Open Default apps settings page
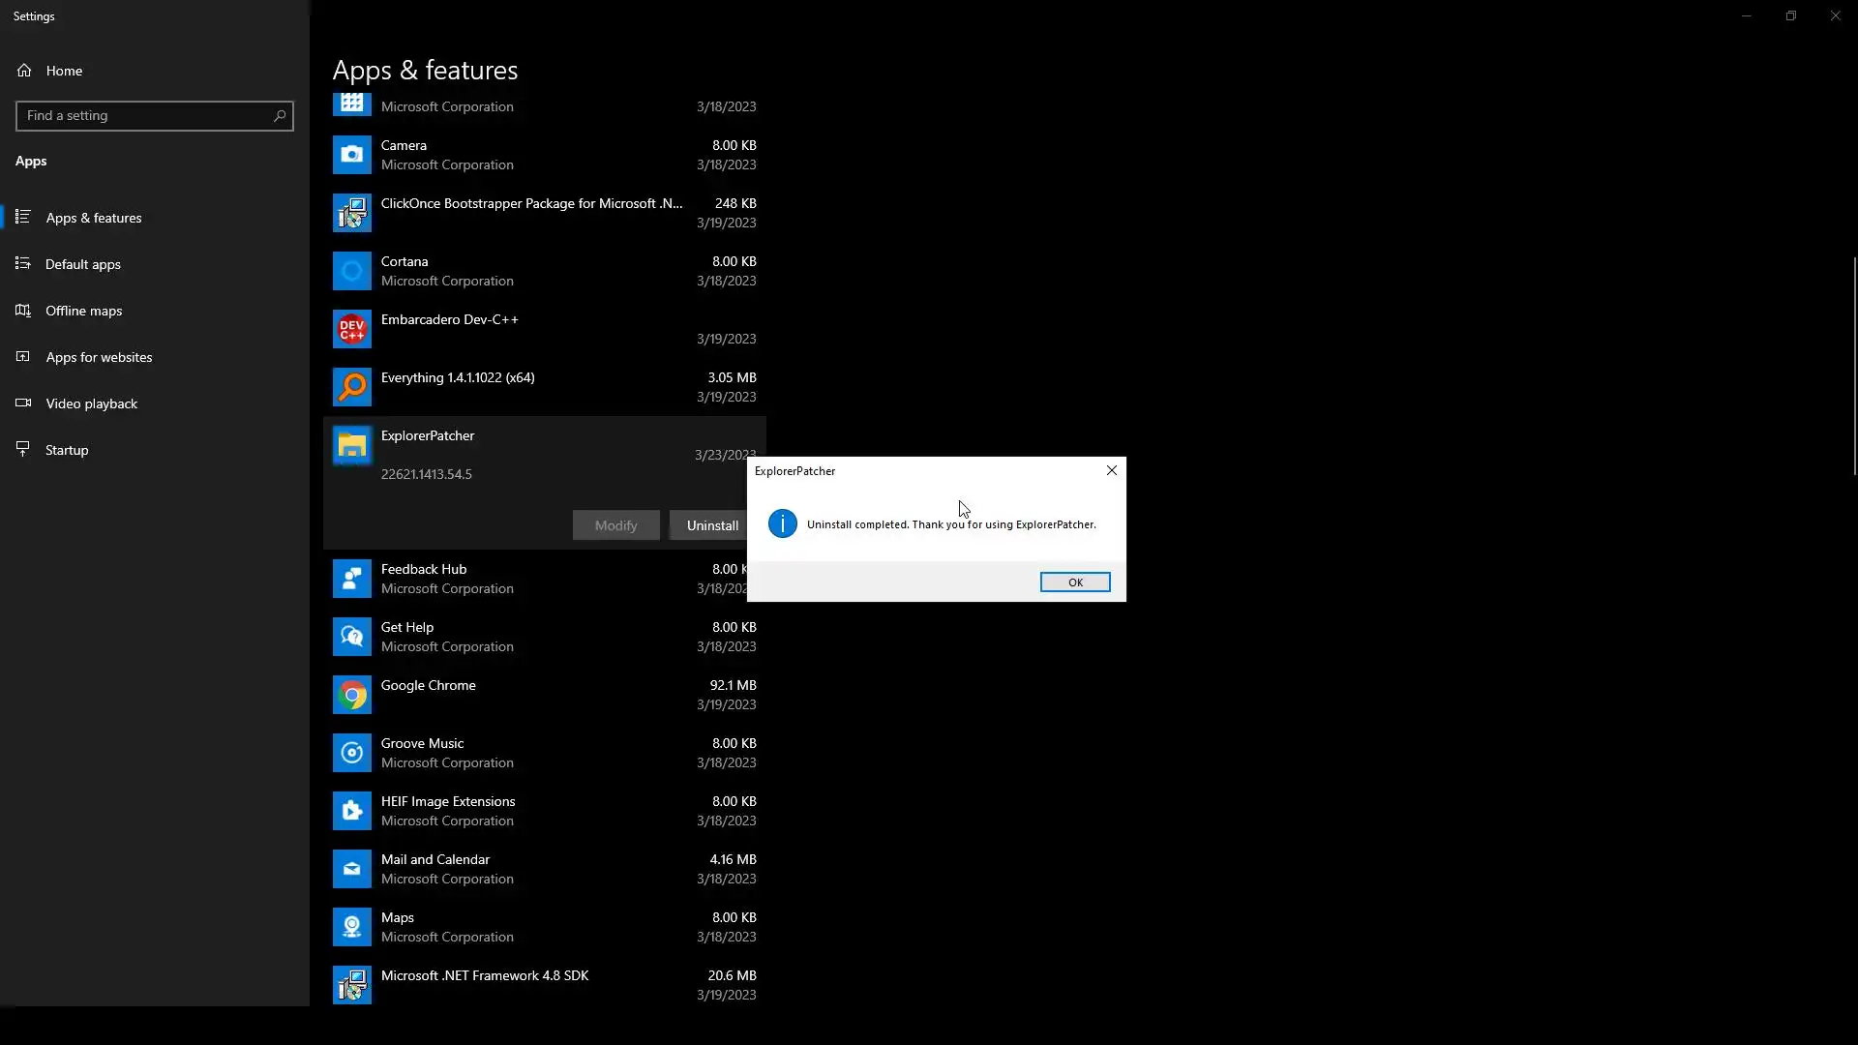1858x1045 pixels. (x=83, y=264)
